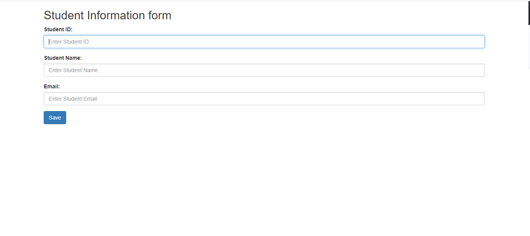This screenshot has height=236, width=530.
Task: Select the Enter Student Email field
Action: [264, 98]
